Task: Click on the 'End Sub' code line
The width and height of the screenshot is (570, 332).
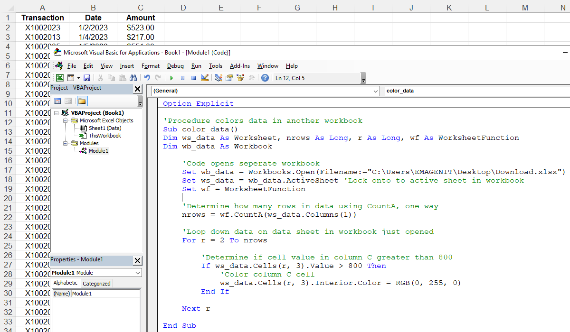Action: [x=180, y=325]
